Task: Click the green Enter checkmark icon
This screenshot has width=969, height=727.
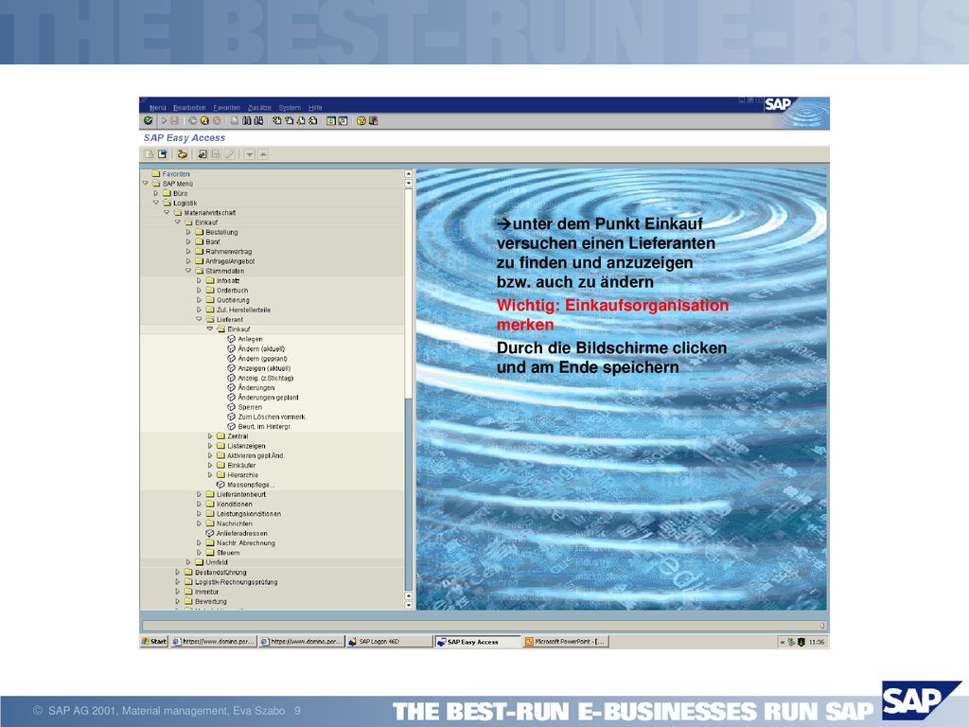Action: (x=149, y=120)
